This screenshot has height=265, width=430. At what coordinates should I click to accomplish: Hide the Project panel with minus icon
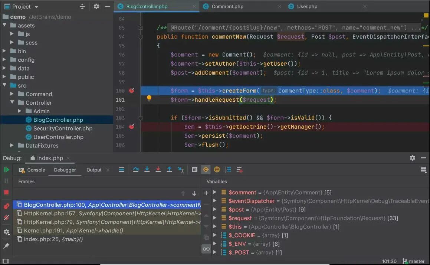[x=108, y=6]
